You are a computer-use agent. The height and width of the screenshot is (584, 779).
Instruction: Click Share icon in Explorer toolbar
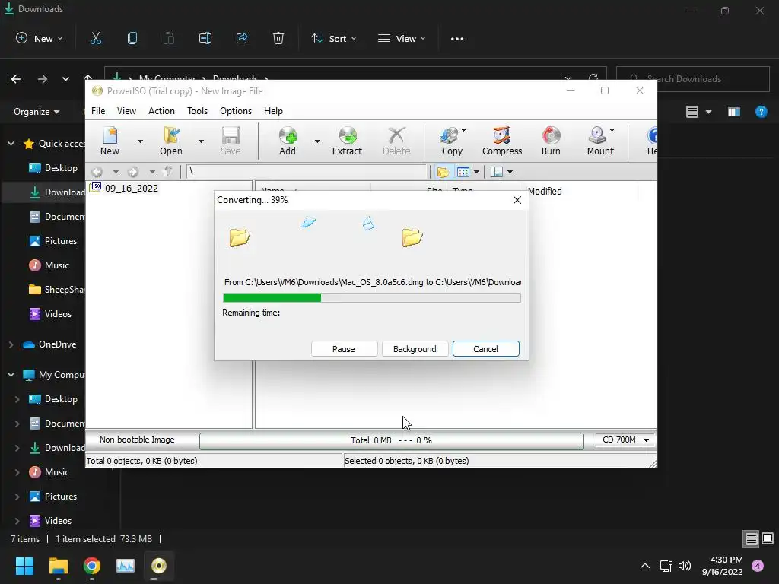click(x=242, y=38)
